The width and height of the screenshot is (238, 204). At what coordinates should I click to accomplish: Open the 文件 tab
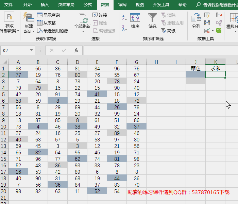(x=8, y=5)
